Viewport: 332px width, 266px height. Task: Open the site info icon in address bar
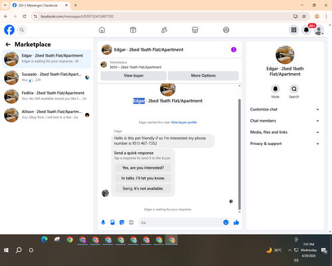35,17
